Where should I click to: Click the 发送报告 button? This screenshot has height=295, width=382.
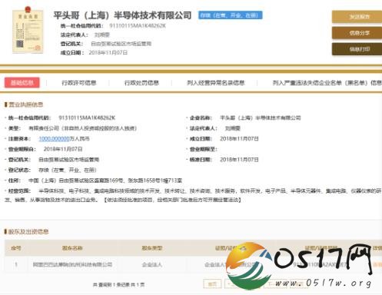(x=357, y=17)
